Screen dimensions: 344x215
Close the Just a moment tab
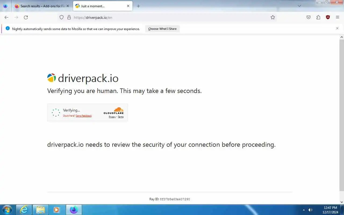pyautogui.click(x=128, y=6)
